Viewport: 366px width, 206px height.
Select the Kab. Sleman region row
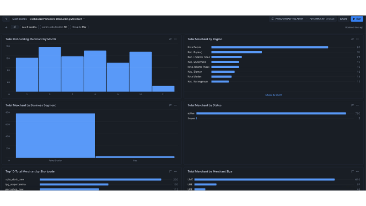point(274,72)
